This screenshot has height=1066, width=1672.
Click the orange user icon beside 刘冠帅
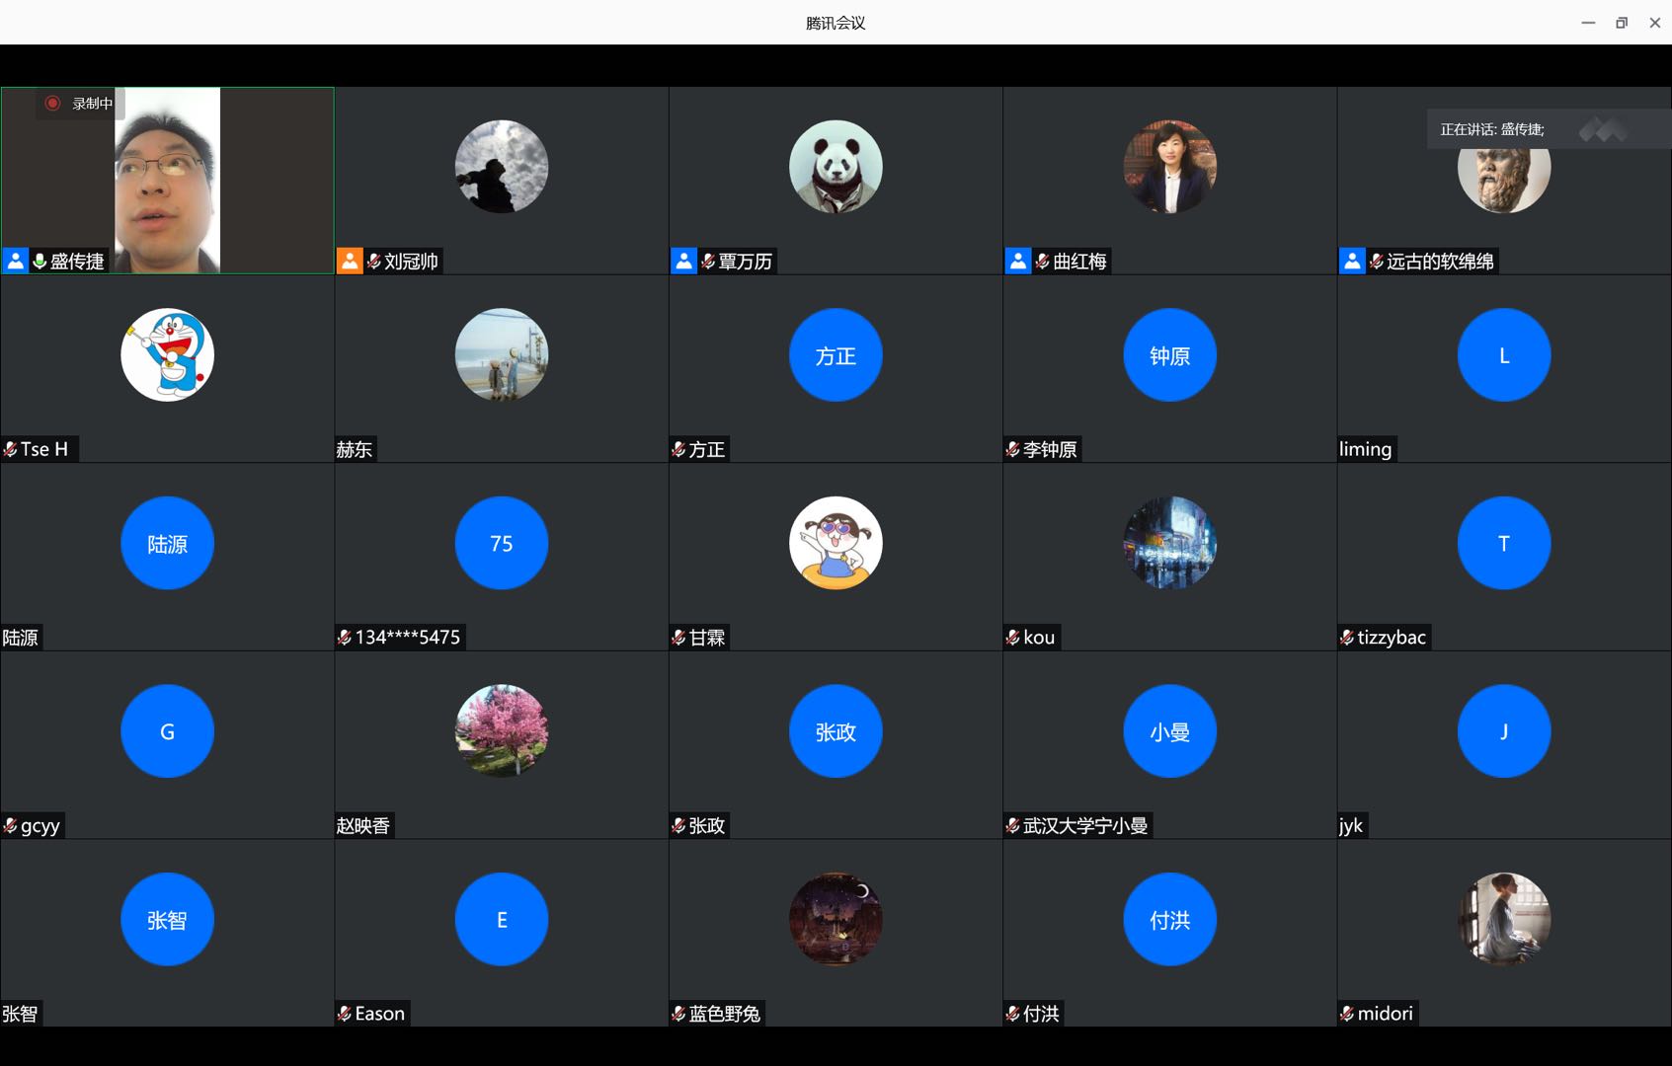pos(350,262)
